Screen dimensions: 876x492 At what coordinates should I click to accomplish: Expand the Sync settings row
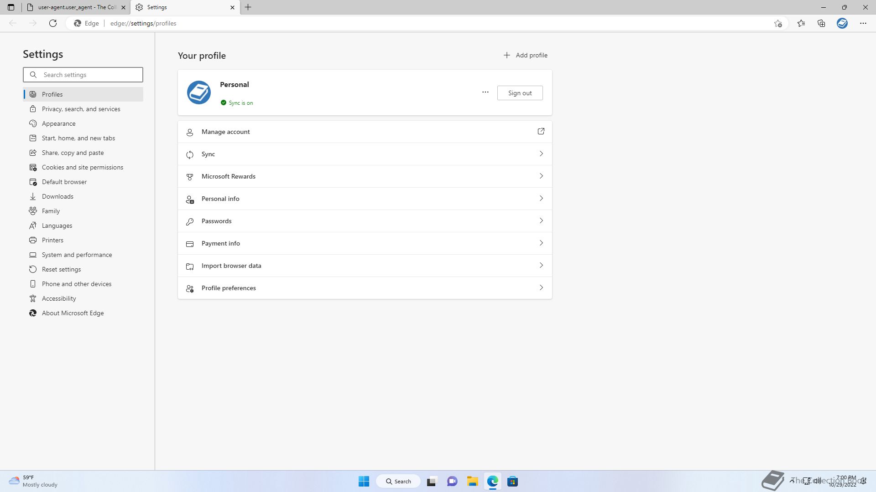click(x=365, y=154)
